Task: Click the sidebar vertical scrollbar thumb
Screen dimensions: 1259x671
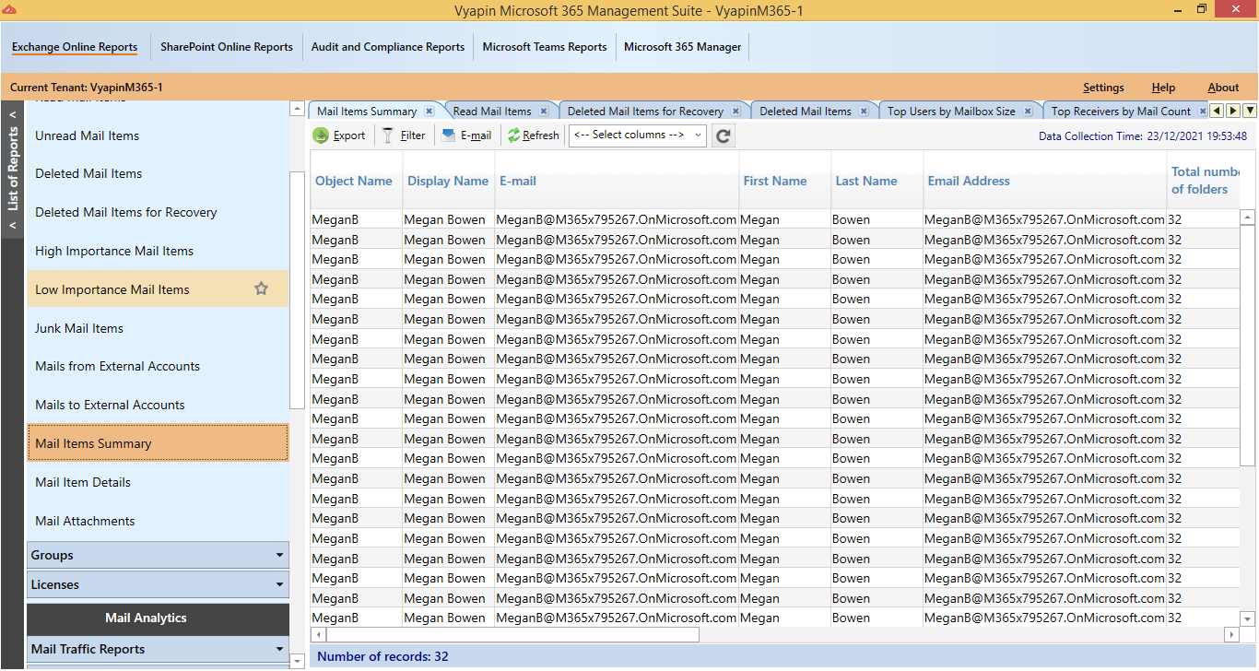Action: click(297, 289)
